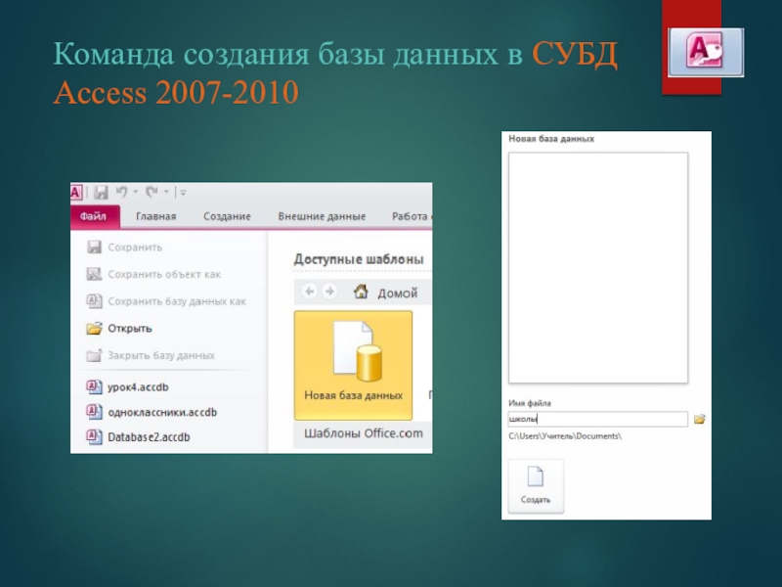Click the Undo arrow in the quick access toolbar
The width and height of the screenshot is (782, 587).
(x=121, y=192)
